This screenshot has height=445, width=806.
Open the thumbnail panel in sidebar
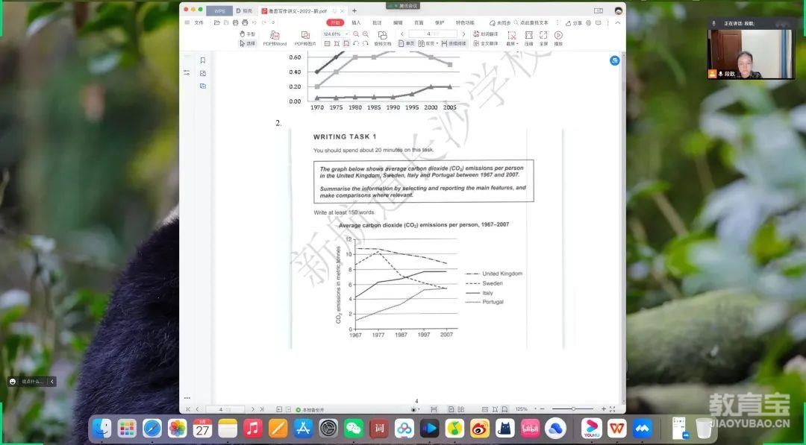(x=202, y=73)
